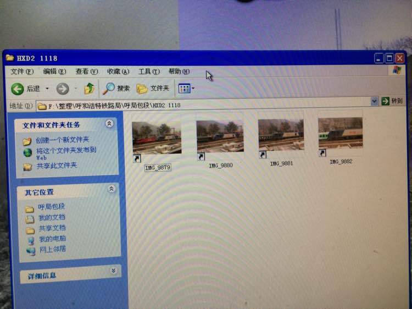Open 我的电脑 link

tap(53, 239)
